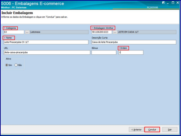Click the window restore-layout icon in the title bar
Viewport: 181px width, 136px height.
pyautogui.click(x=163, y=3)
